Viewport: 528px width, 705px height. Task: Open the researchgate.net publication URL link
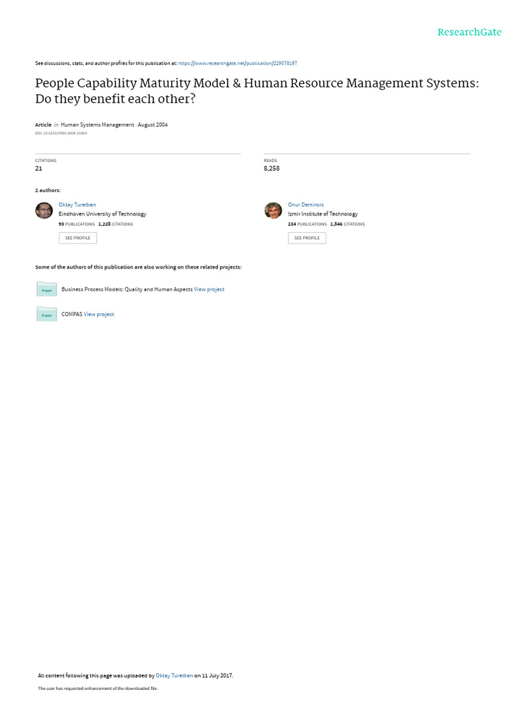tap(237, 63)
